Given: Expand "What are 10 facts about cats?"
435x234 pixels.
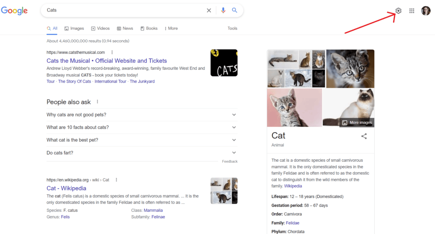Looking at the screenshot, I should [x=142, y=127].
